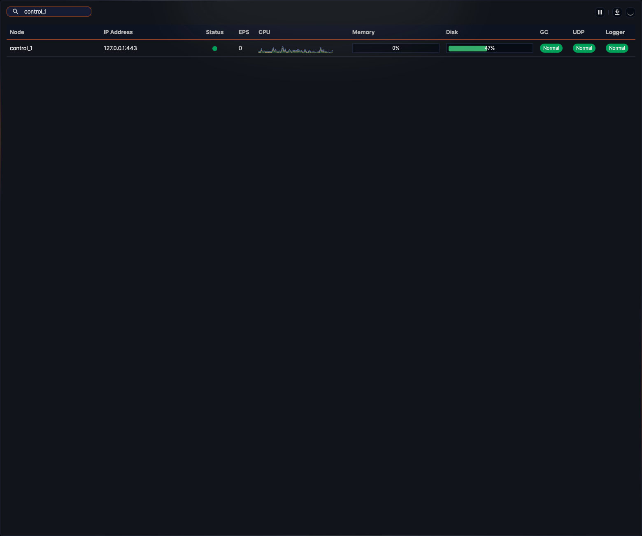
Task: Open the control_1 node details
Action: (21, 48)
